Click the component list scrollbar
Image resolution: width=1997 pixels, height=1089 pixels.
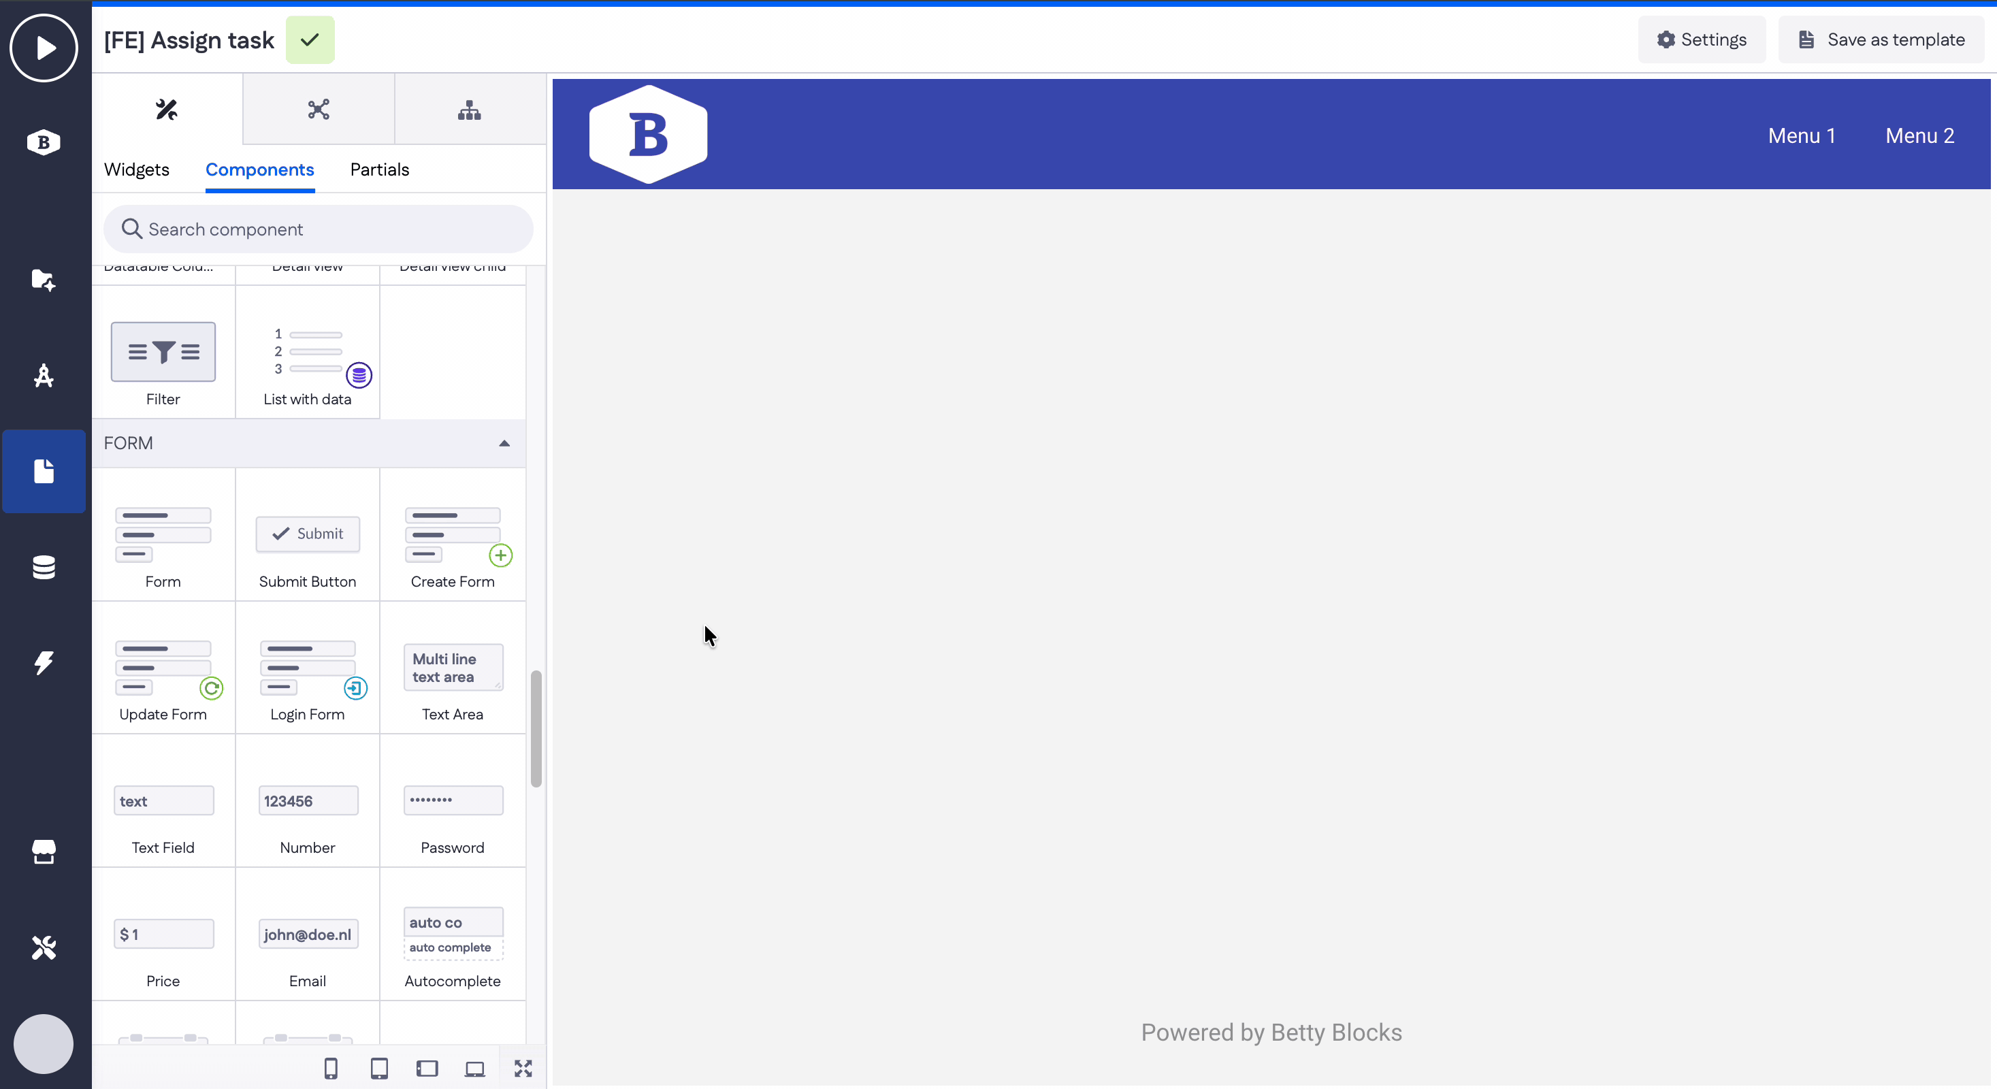point(536,728)
